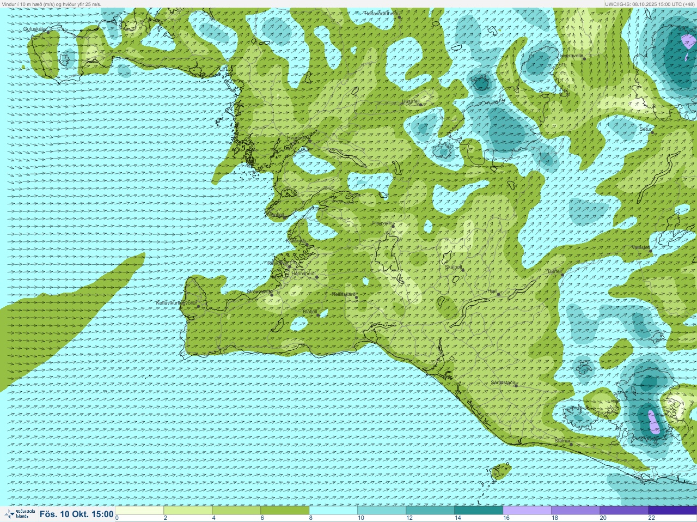
Task: Select the Holtavörðuheiði station label
Action: click(382, 13)
